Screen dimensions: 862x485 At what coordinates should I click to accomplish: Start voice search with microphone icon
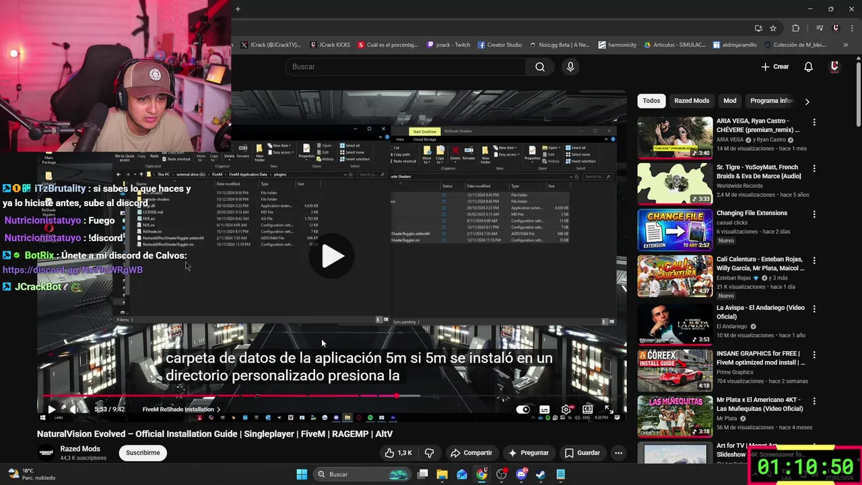[570, 67]
